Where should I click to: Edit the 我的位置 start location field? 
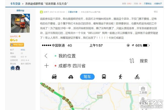coord(67,56)
